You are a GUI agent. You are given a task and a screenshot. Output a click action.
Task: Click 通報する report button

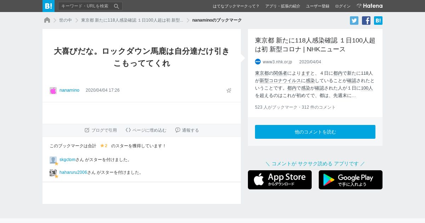click(x=187, y=130)
